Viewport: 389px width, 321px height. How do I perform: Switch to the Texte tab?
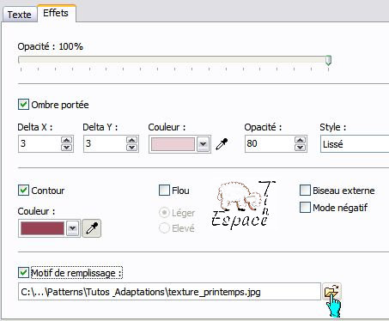pyautogui.click(x=20, y=15)
